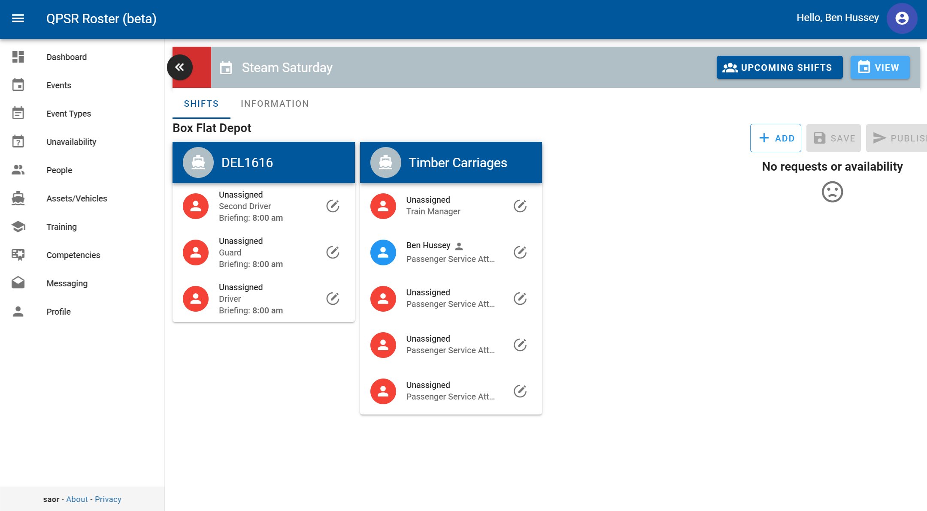
Task: Click the user avatar next to Hello, Ben Hussey
Action: point(902,18)
